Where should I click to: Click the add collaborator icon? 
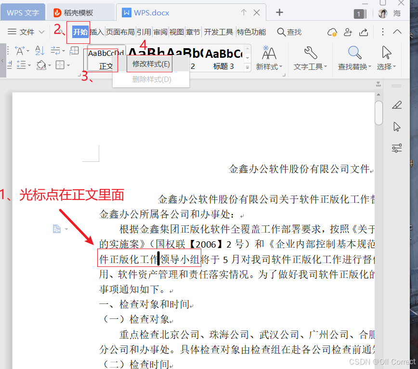coord(348,32)
